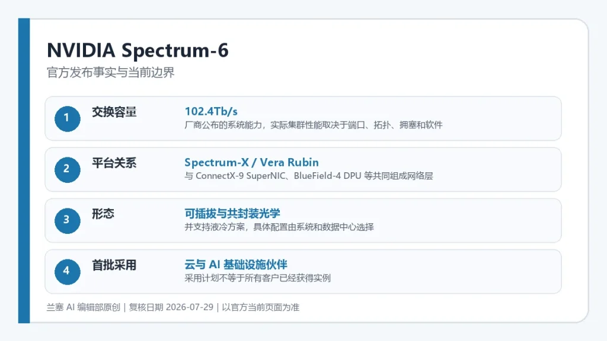
Task: Click the subtitle 官方发布事实与当前边界
Action: tap(111, 72)
